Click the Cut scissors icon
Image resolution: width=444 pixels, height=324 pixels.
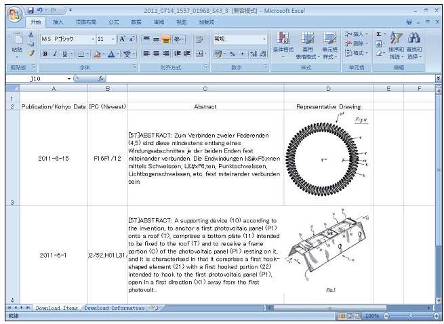(x=31, y=35)
